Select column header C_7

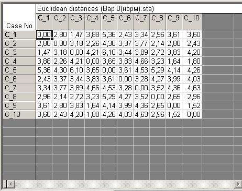click(x=141, y=21)
